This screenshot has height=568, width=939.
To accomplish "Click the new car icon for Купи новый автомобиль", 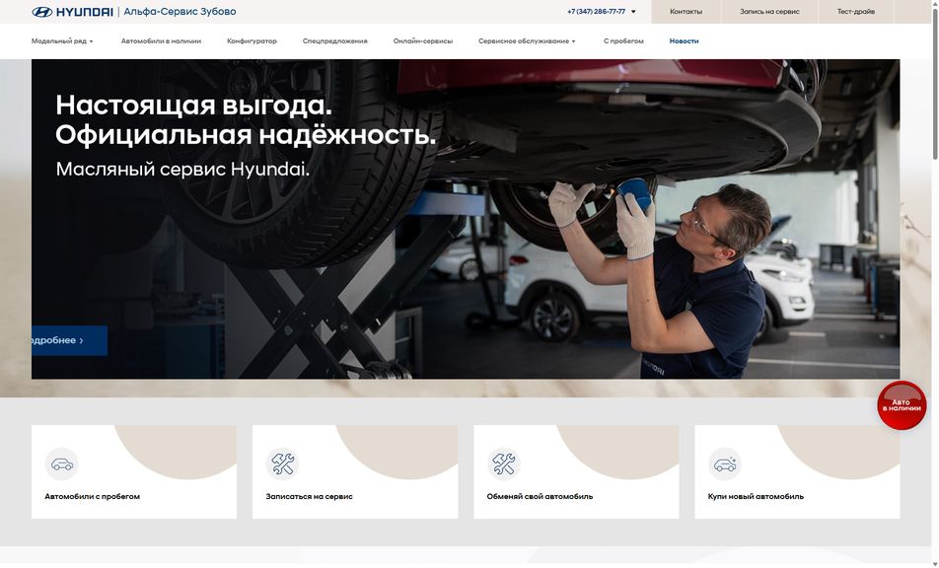I will pos(725,463).
